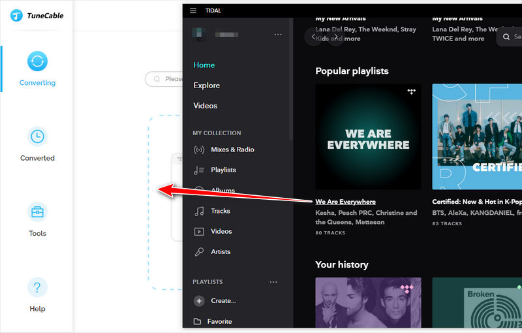Go to TIDAL Home
The width and height of the screenshot is (522, 333).
point(204,65)
